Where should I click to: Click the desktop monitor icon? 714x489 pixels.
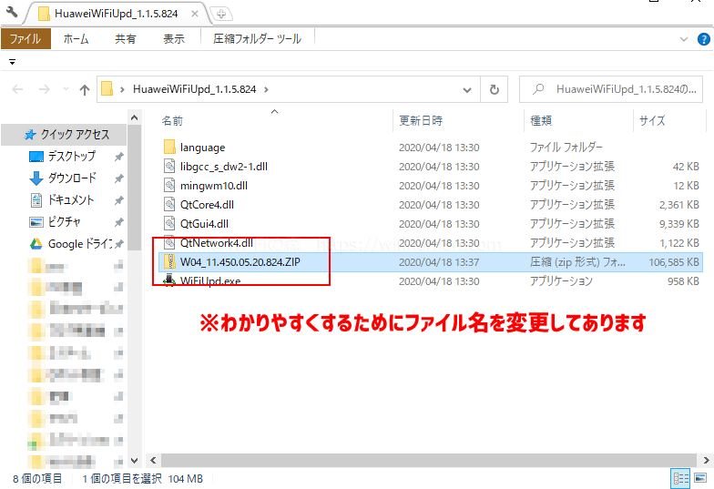click(x=36, y=157)
